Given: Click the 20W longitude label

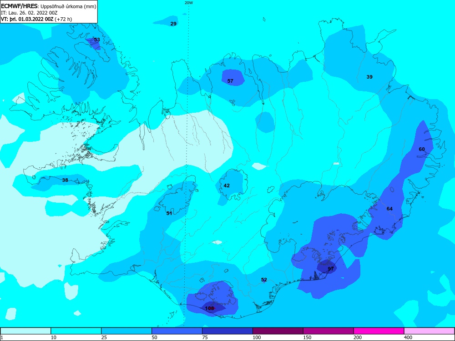Looking at the screenshot, I should (189, 3).
